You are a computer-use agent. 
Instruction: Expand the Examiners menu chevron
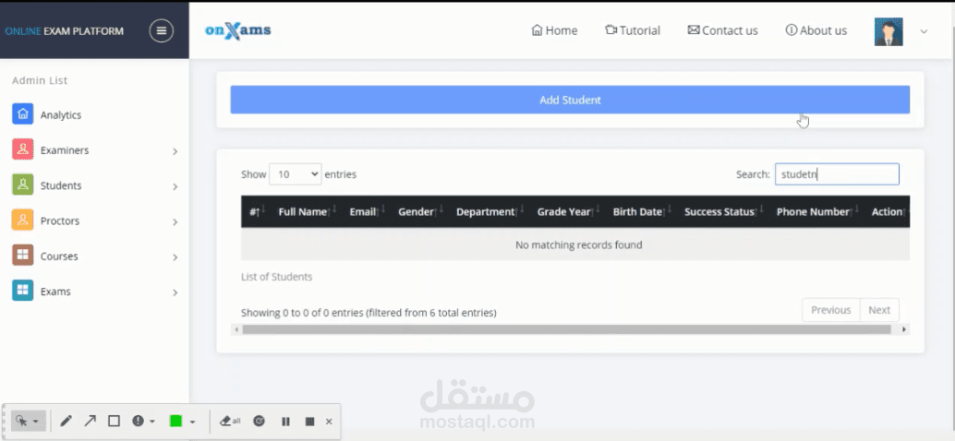[175, 151]
